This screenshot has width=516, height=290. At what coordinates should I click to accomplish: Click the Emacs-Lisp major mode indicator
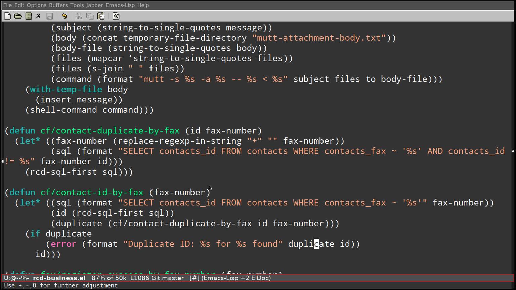point(220,278)
